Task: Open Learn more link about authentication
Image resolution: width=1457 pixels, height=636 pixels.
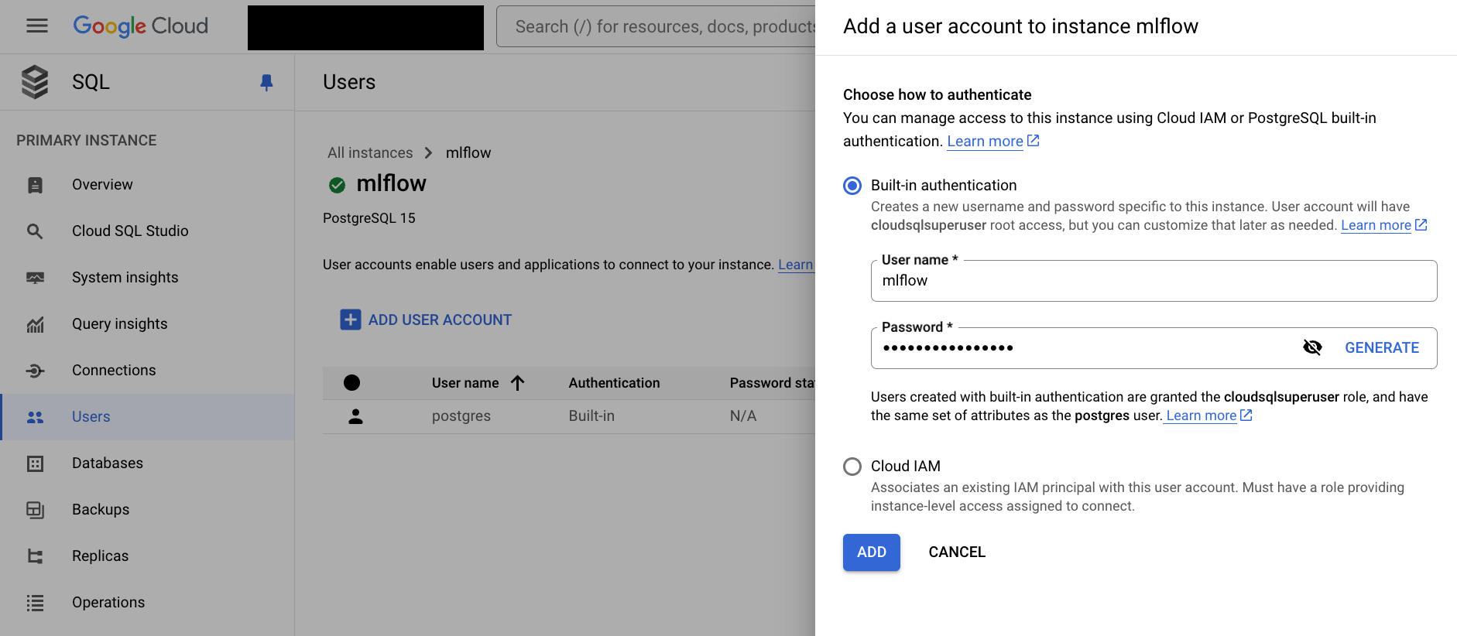Action: click(x=985, y=141)
